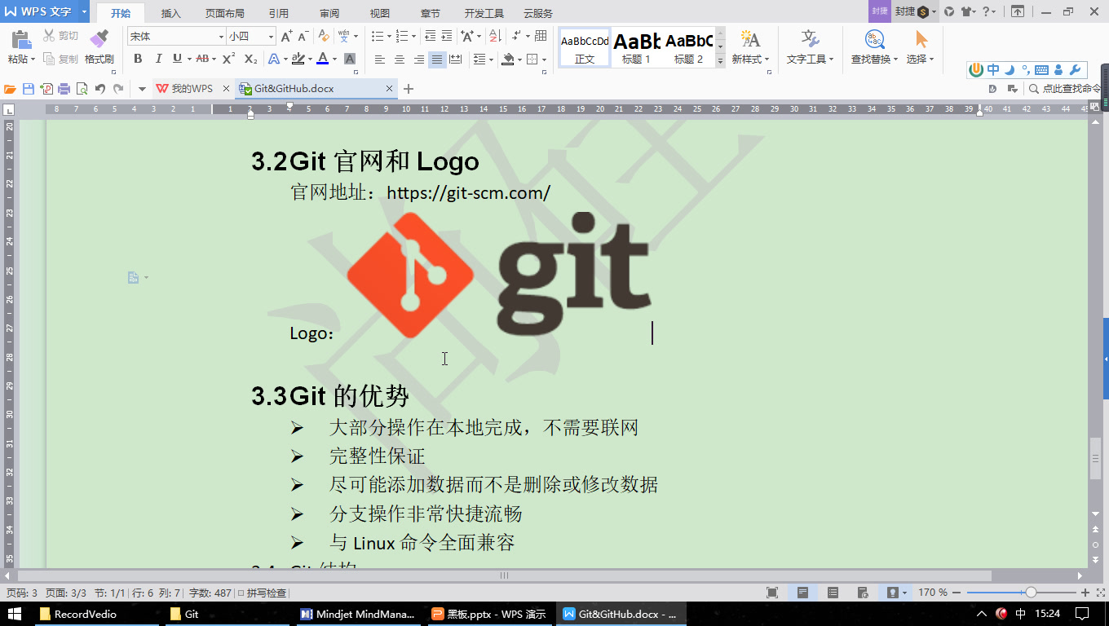The width and height of the screenshot is (1109, 626).
Task: Toggle character shading on selected text
Action: [350, 59]
